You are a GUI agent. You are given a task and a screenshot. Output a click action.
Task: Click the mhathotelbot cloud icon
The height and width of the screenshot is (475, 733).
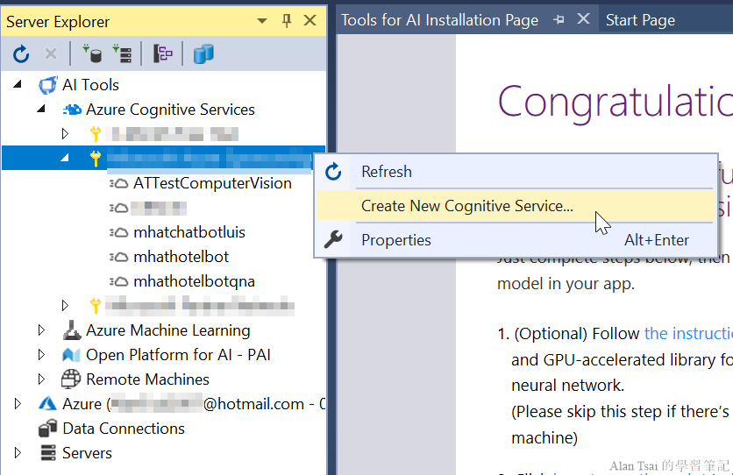point(119,257)
